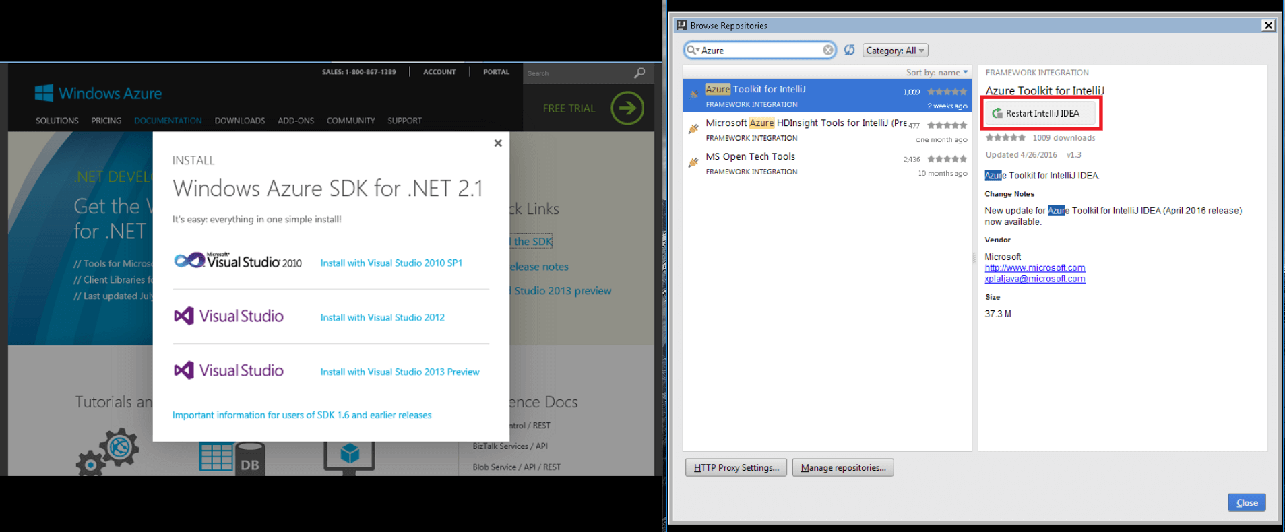Viewport: 1285px width, 532px height.
Task: Click the database DB tutorial icon
Action: (232, 459)
